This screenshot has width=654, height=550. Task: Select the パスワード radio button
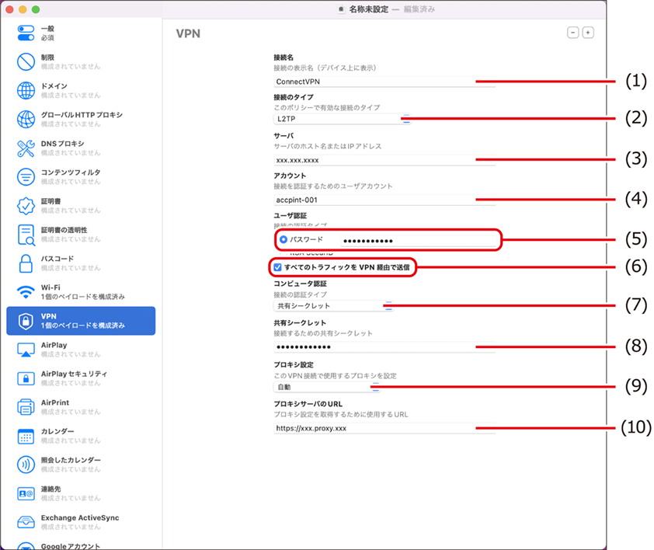click(284, 239)
